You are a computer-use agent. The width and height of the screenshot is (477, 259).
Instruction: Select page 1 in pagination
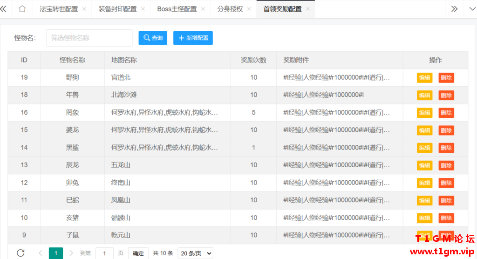point(56,253)
